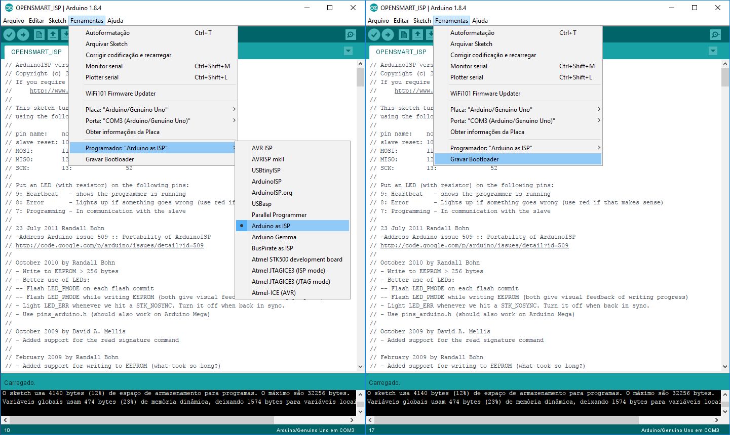730x435 pixels.
Task: Select Arquivar Sketch in right menu
Action: [x=518, y=43]
